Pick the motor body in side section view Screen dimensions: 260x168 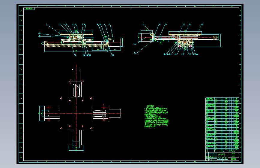[147, 37]
